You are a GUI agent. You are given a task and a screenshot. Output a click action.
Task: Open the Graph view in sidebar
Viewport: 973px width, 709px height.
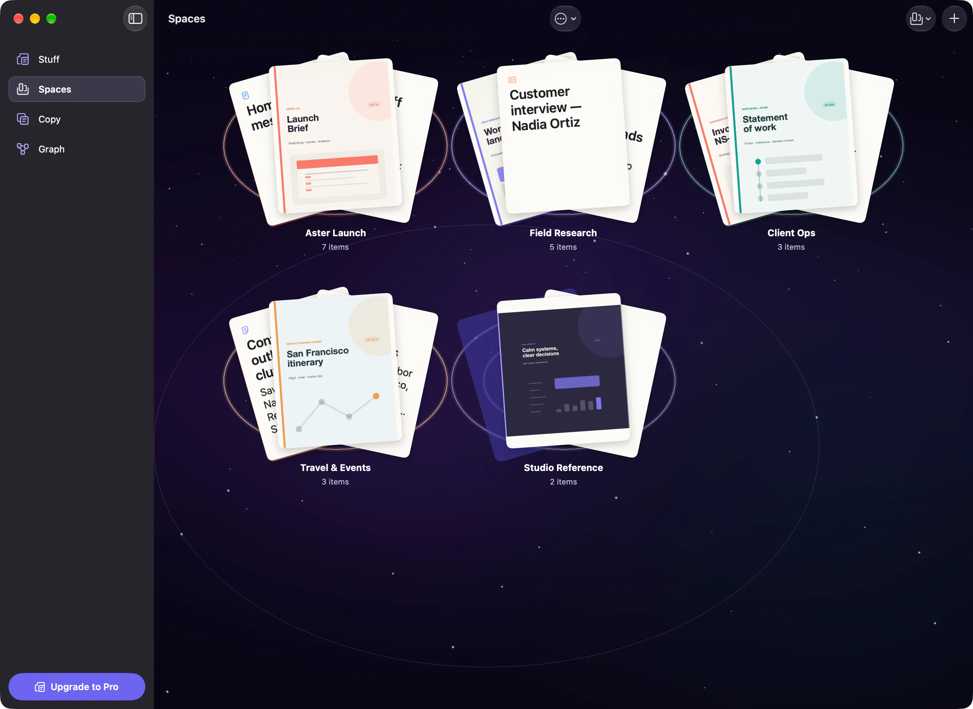coord(77,149)
